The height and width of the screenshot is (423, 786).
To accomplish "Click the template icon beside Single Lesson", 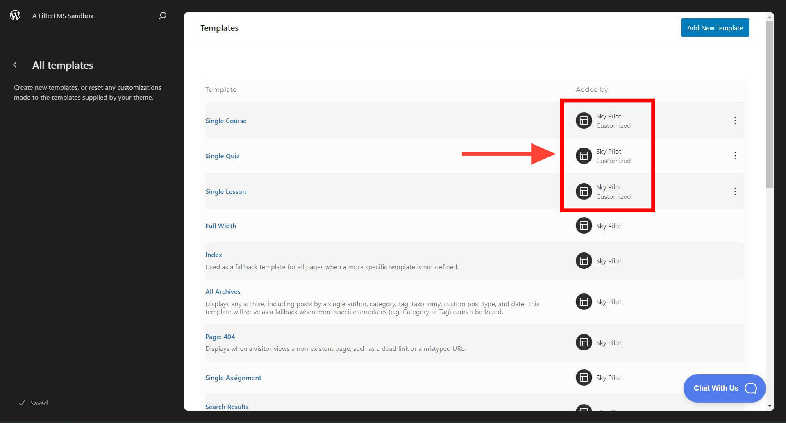I will pyautogui.click(x=584, y=191).
